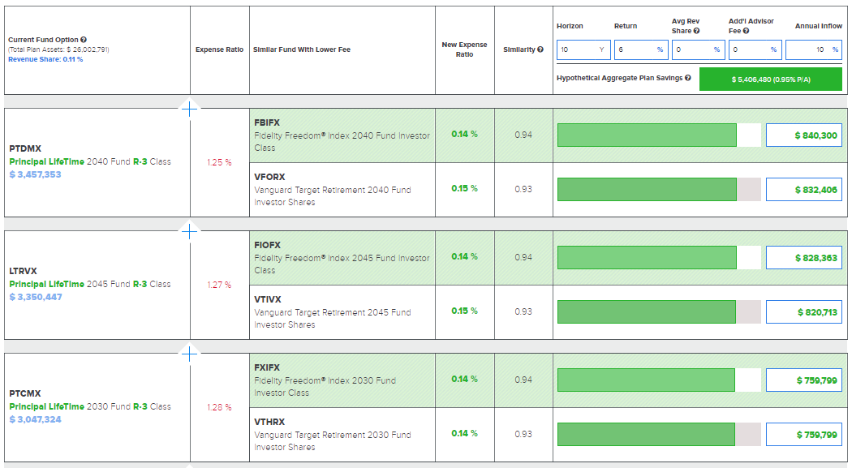Click the $840,300 savings value box

(x=804, y=135)
